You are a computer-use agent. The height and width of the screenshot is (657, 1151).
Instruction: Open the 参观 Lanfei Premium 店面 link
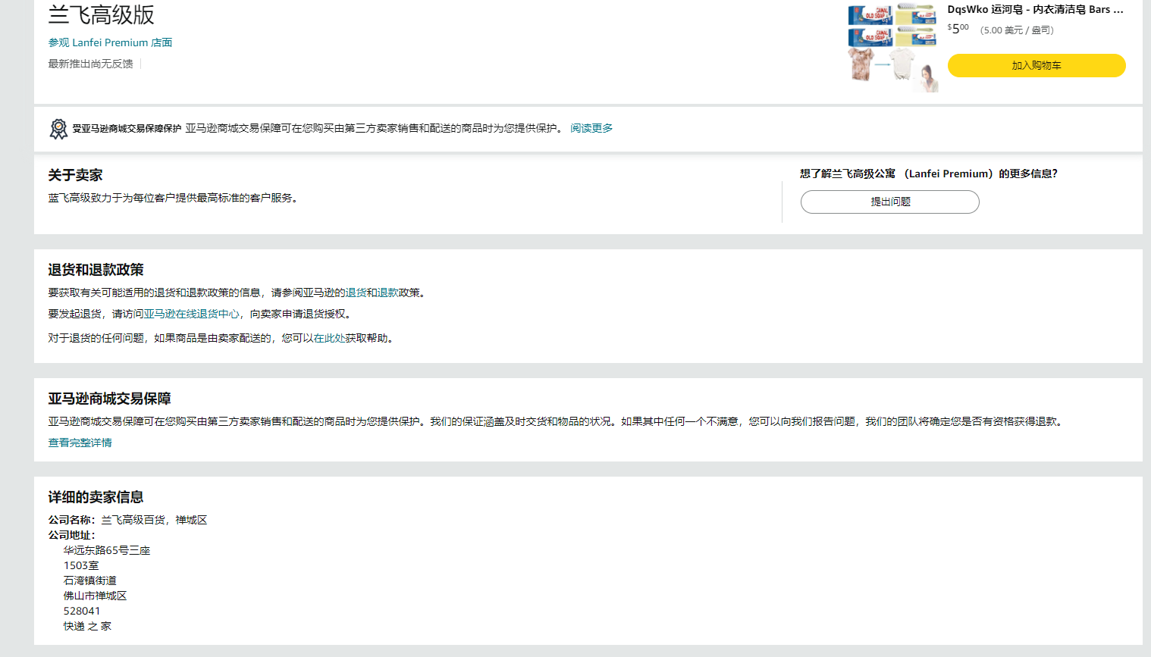click(x=110, y=42)
